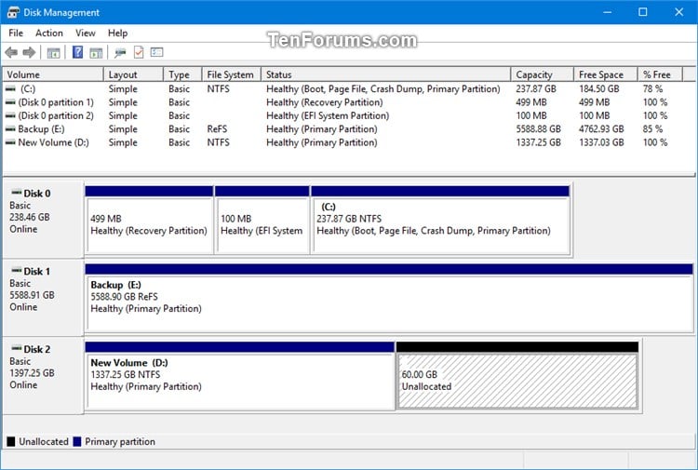
Task: Click the disk icon next to Disk 1
Action: click(x=17, y=270)
